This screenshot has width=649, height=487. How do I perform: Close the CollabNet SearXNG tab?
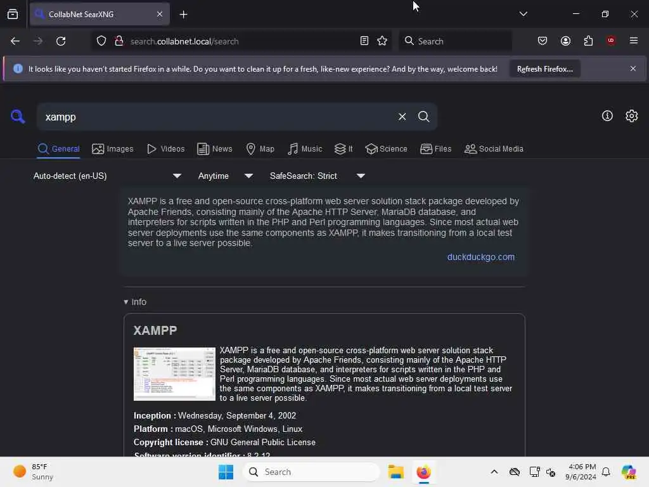159,14
